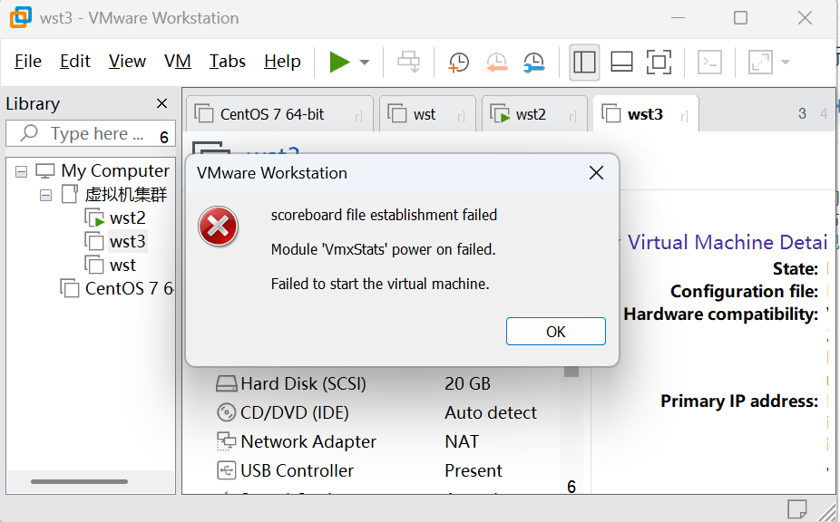Click the 20 GB disk size value
Image resolution: width=840 pixels, height=522 pixels.
[467, 383]
